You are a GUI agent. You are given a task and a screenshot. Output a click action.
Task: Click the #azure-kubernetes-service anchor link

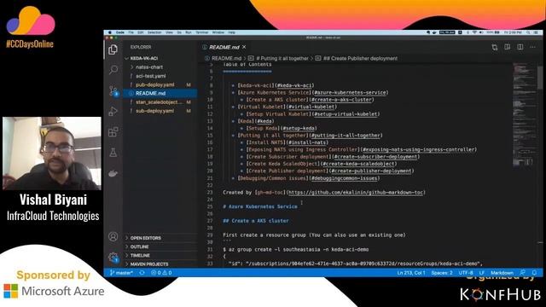point(350,93)
